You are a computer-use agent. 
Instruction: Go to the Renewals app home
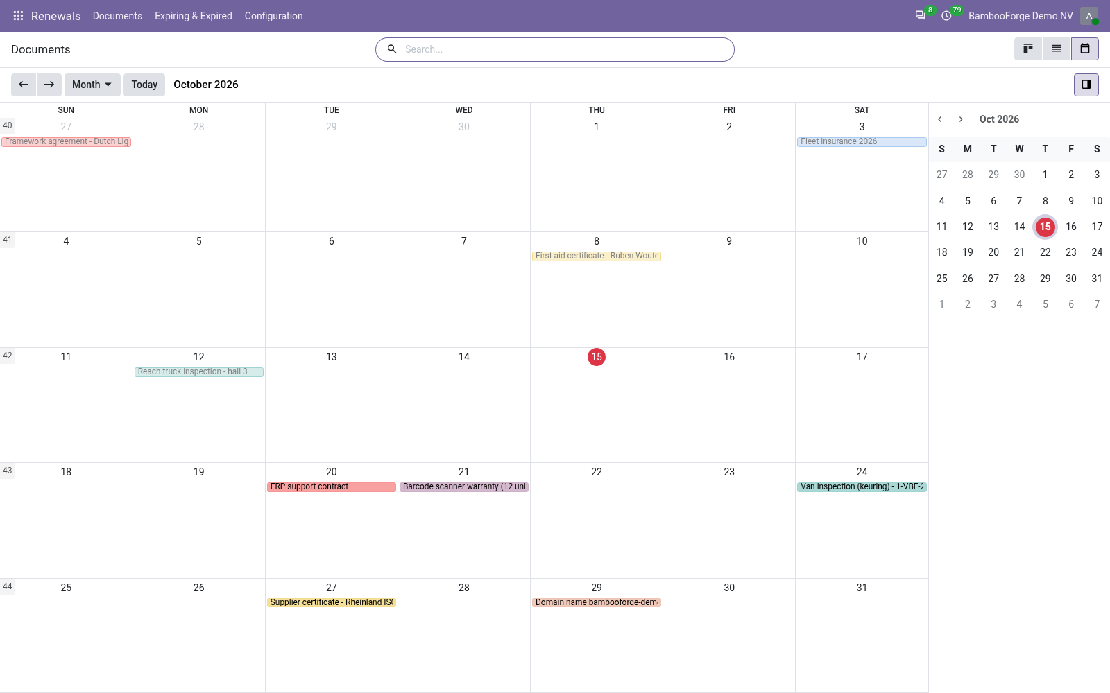pos(56,16)
